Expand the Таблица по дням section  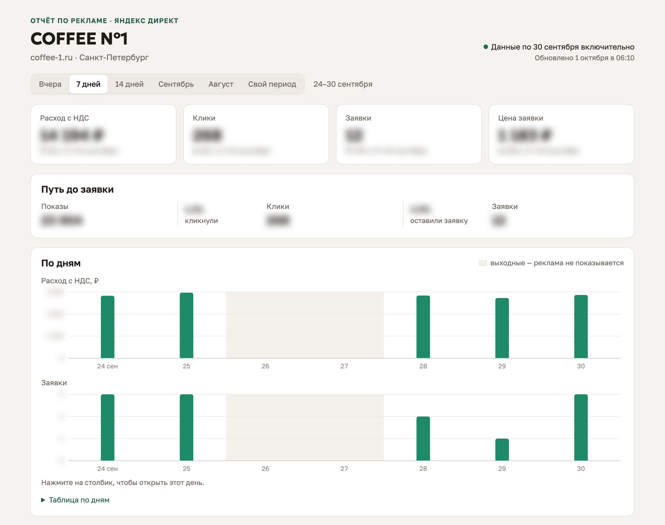click(x=75, y=500)
